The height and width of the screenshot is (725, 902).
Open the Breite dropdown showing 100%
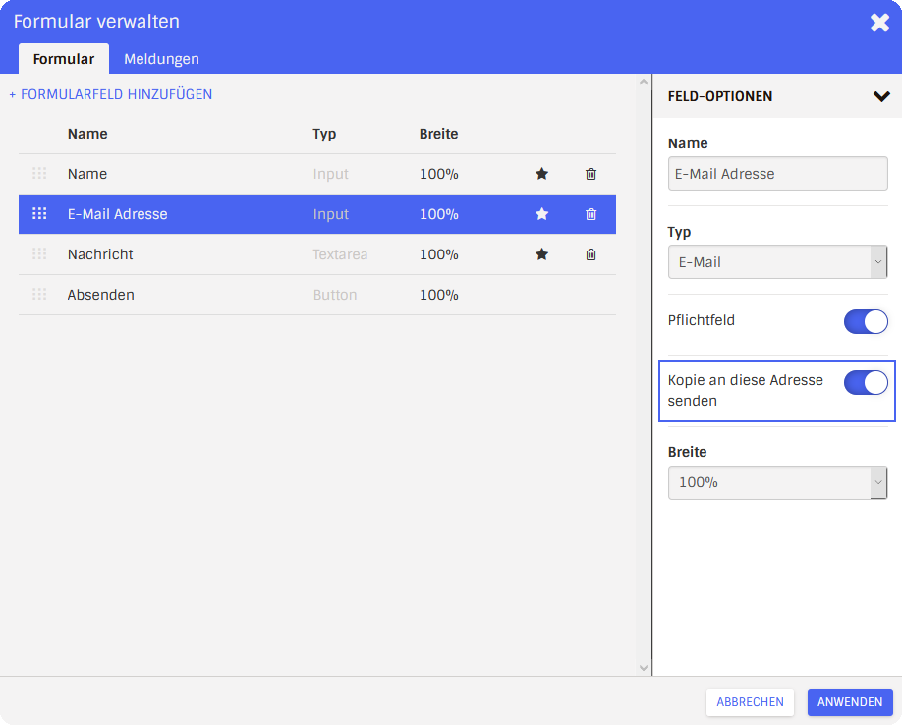[x=777, y=483]
